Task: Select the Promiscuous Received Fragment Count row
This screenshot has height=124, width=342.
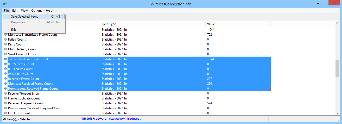Action: pyautogui.click(x=137, y=108)
